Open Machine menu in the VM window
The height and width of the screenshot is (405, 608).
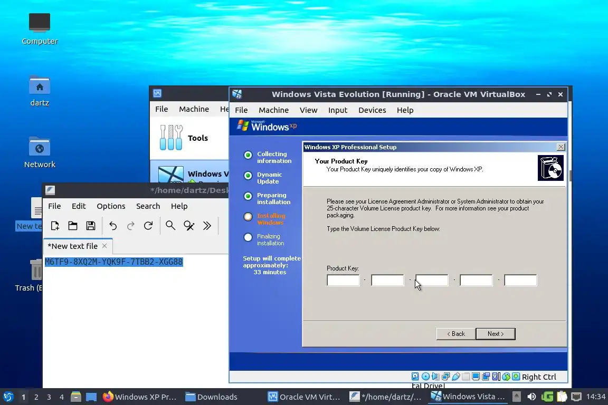tap(273, 110)
